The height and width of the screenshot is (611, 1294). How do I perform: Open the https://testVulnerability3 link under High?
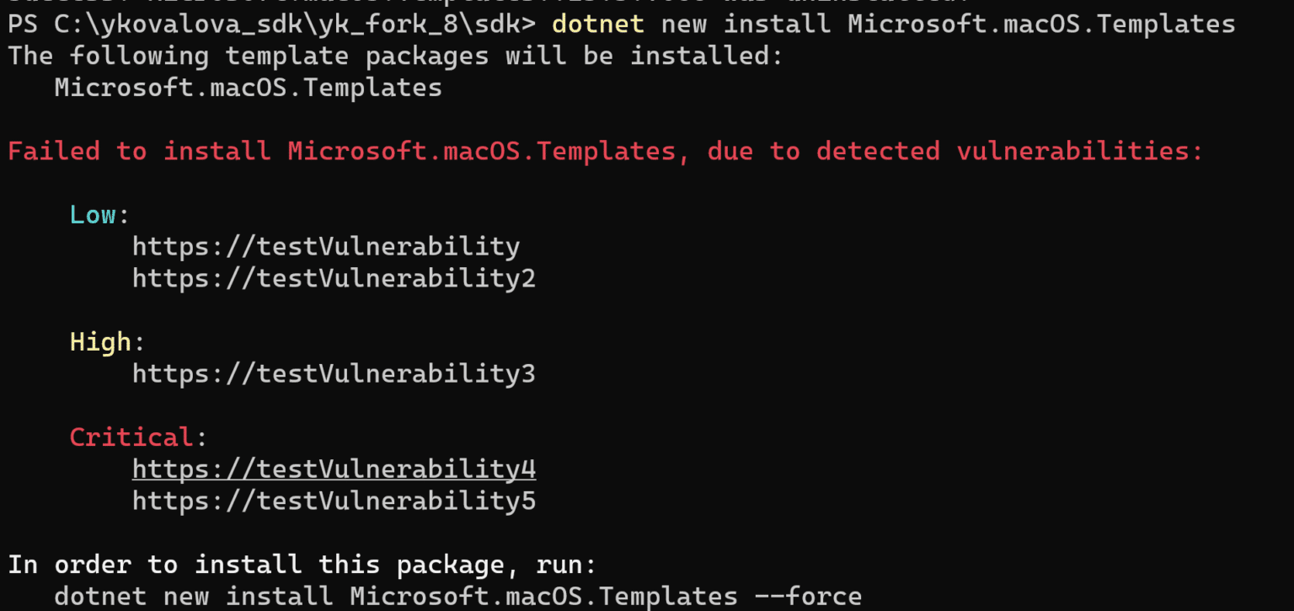click(334, 373)
